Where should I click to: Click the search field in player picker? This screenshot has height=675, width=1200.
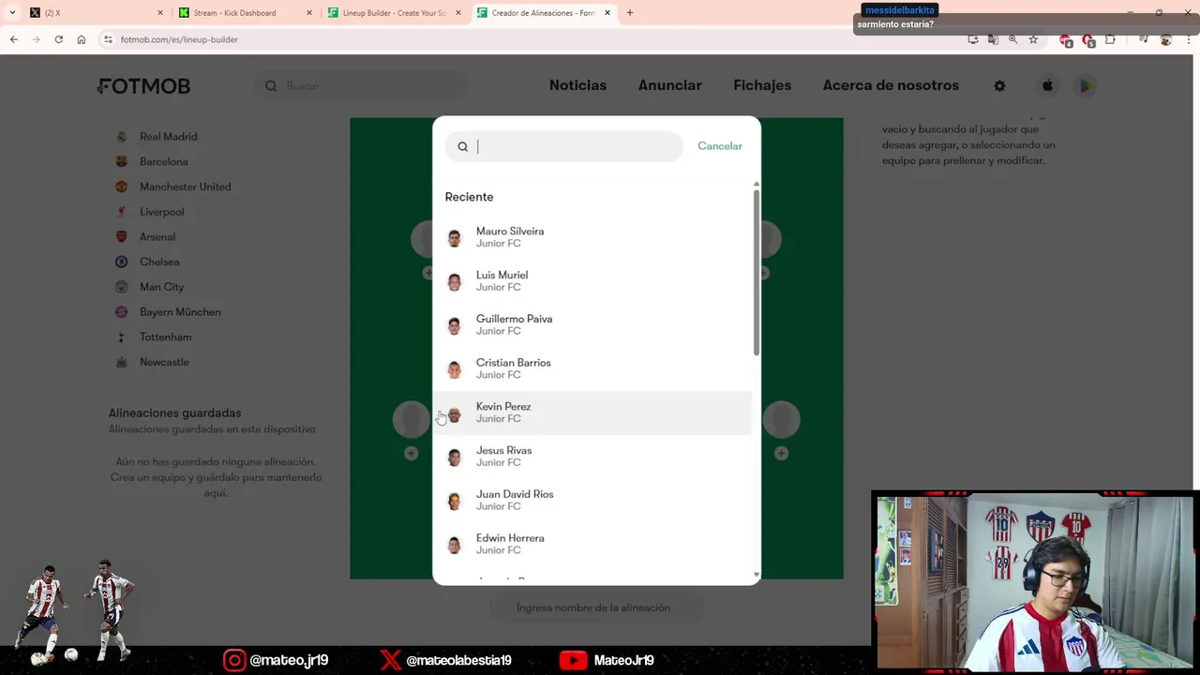(x=564, y=146)
